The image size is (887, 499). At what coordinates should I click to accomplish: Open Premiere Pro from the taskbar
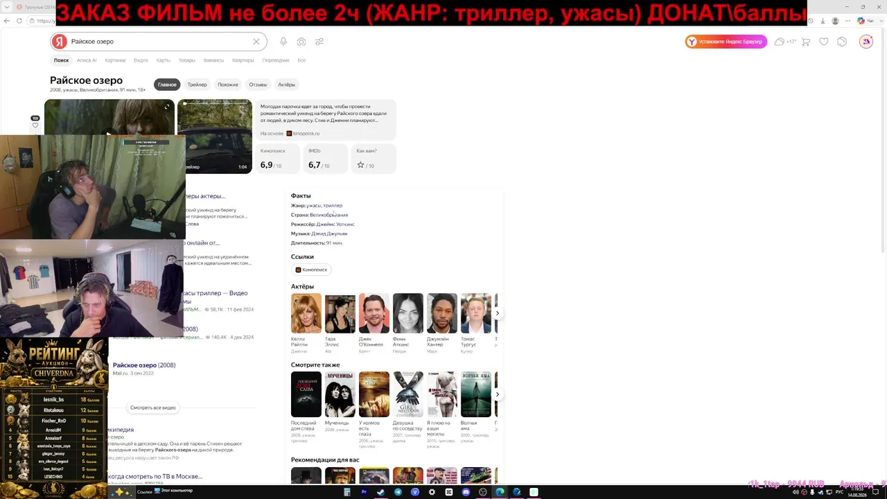tap(364, 492)
